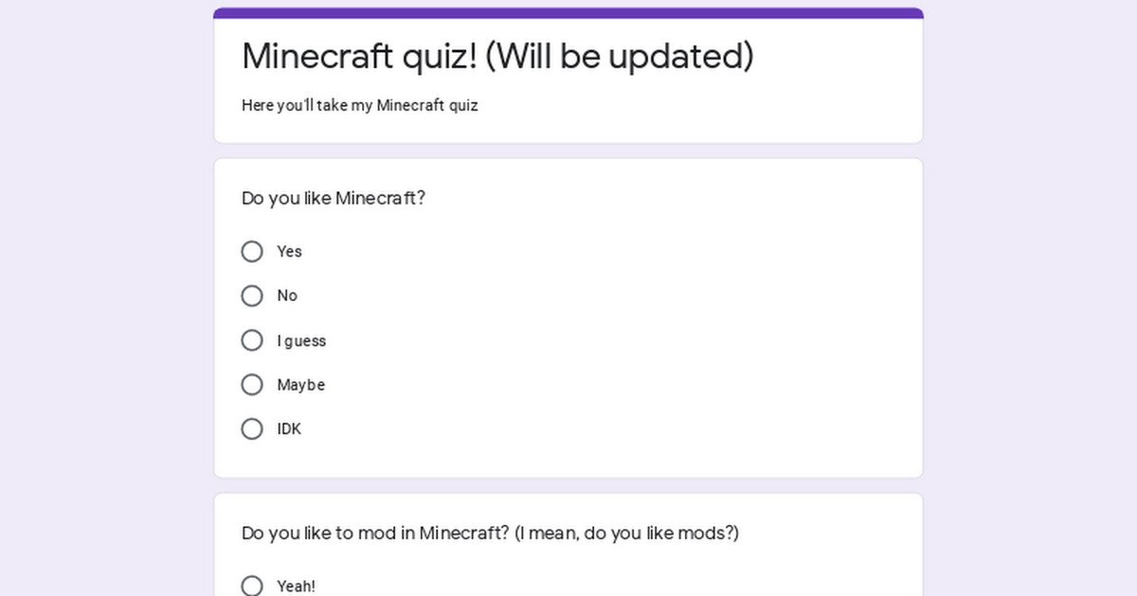Choose the "Yeah!" radio for mods question

252,587
